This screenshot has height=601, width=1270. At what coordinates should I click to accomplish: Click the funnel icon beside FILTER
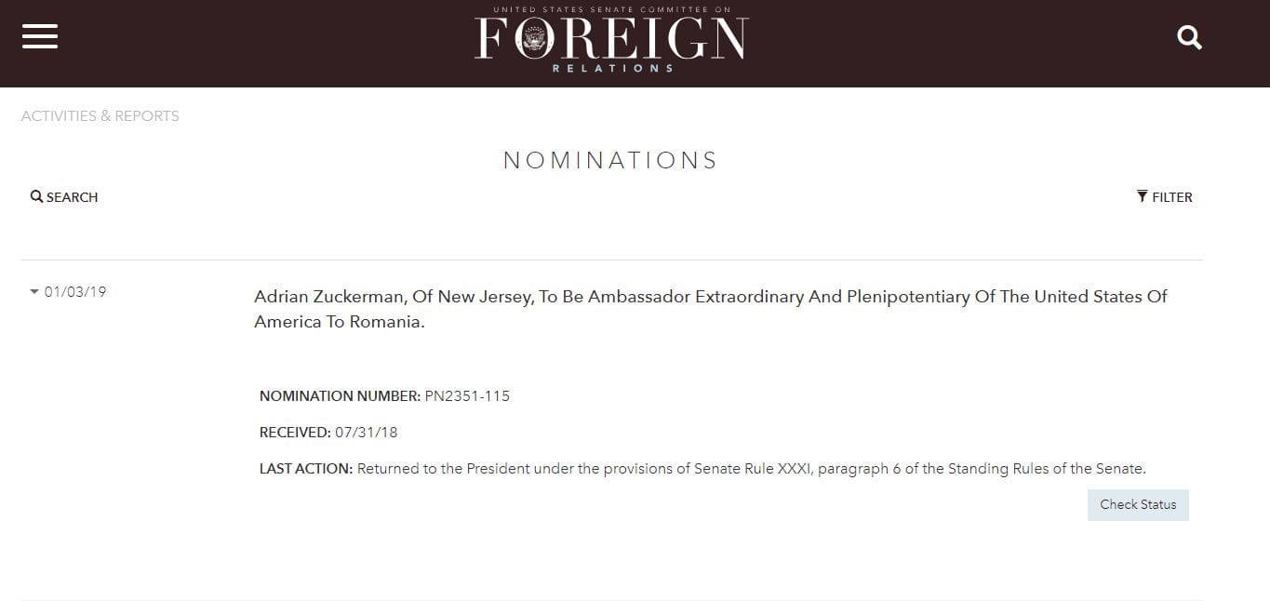pos(1142,196)
